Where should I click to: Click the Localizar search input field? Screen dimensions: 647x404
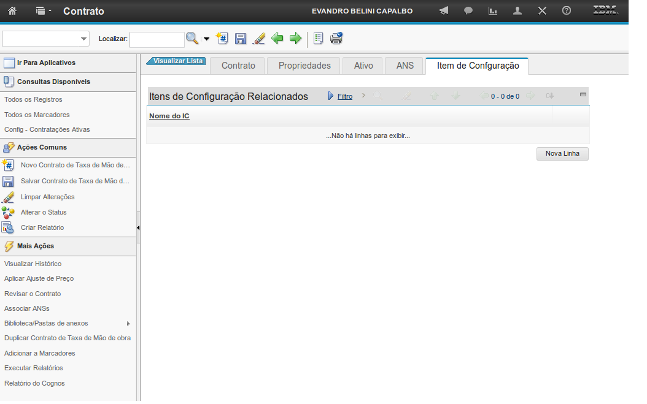(x=157, y=39)
